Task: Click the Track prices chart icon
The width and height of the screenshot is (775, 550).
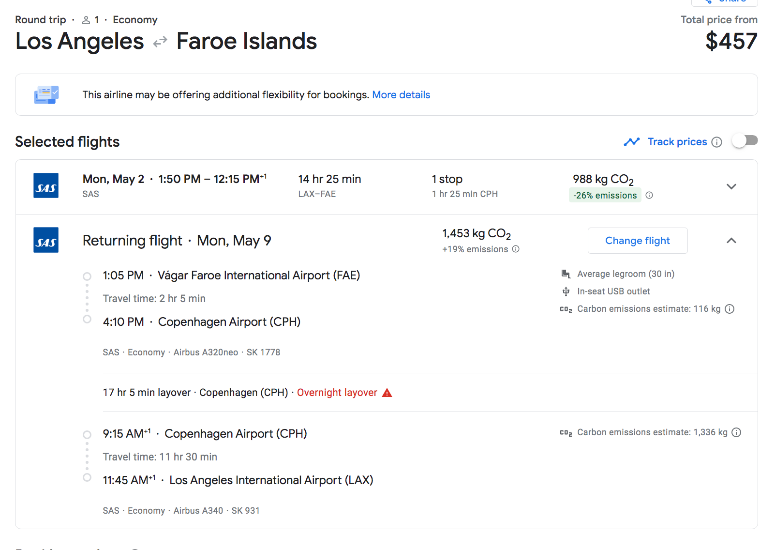Action: tap(631, 142)
